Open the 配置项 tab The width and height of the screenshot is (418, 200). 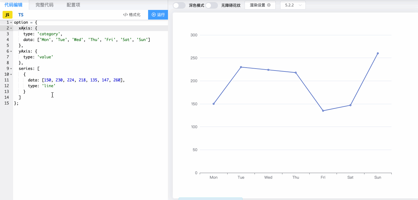(x=73, y=5)
